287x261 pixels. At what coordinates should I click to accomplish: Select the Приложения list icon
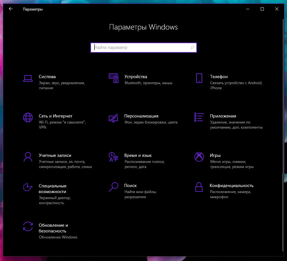coord(199,117)
